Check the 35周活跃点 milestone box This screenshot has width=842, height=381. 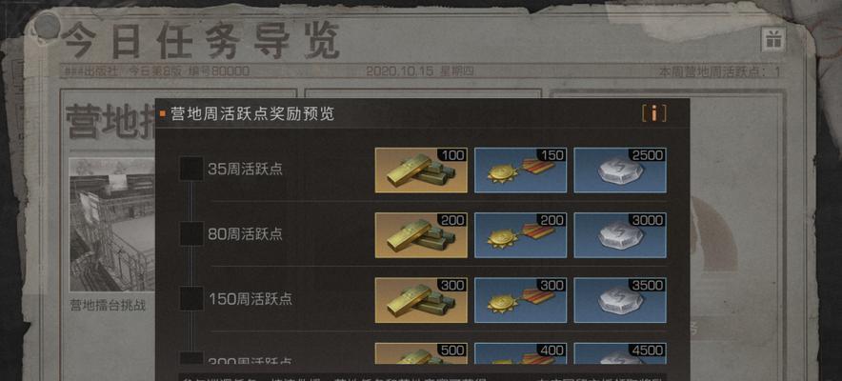[191, 169]
